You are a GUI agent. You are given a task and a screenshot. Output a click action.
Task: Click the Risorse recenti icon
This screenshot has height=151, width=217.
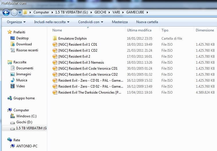(x=13, y=50)
